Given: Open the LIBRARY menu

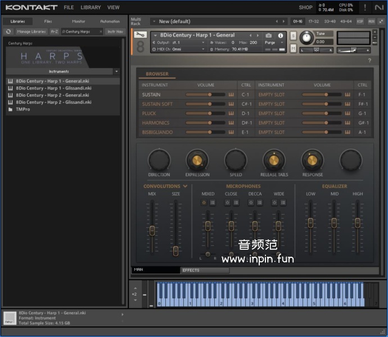Looking at the screenshot, I should point(91,7).
